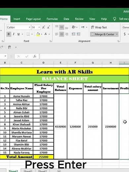This screenshot has height=172, width=129.
Task: Open the Review ribbon tab
Action: click(x=79, y=19)
